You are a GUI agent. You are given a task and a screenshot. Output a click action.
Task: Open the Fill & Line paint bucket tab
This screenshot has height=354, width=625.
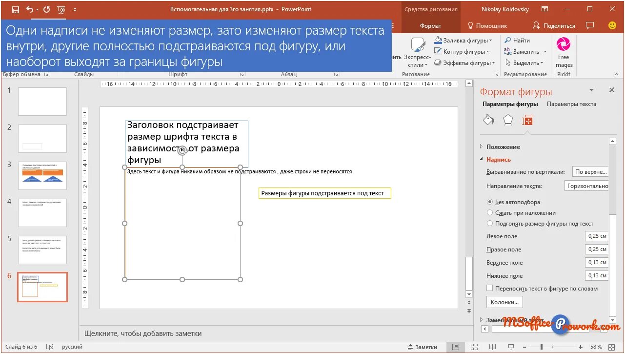(488, 120)
